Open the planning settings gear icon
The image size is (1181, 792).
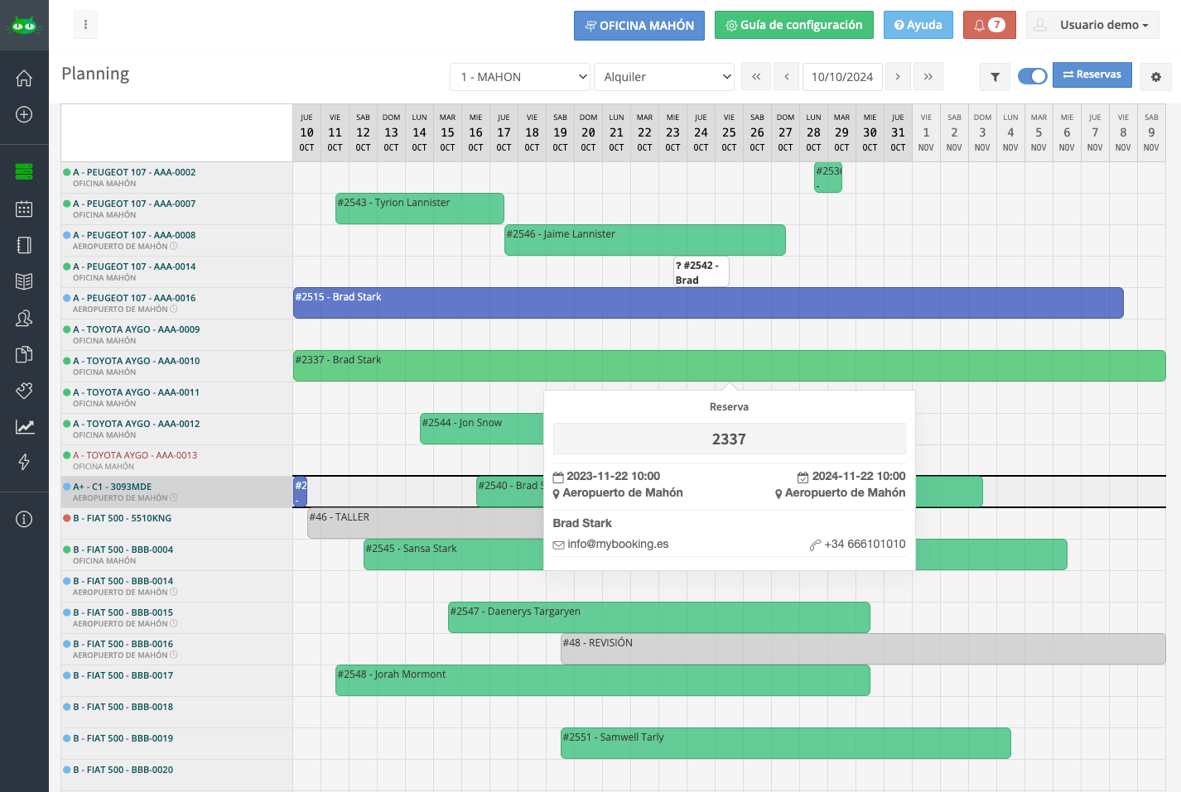click(x=1156, y=77)
